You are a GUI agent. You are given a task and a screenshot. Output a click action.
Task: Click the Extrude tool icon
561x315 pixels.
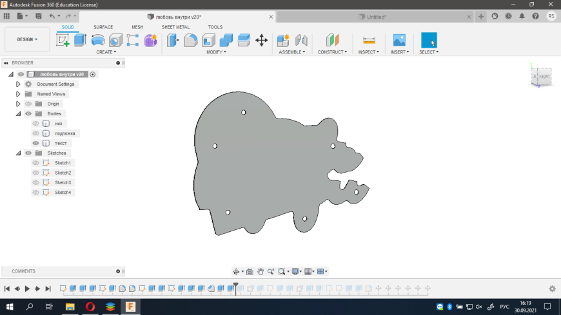pyautogui.click(x=80, y=40)
